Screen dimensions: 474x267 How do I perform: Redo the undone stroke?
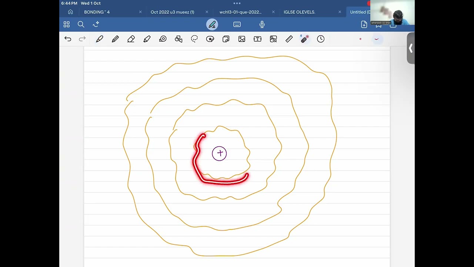[x=82, y=39]
